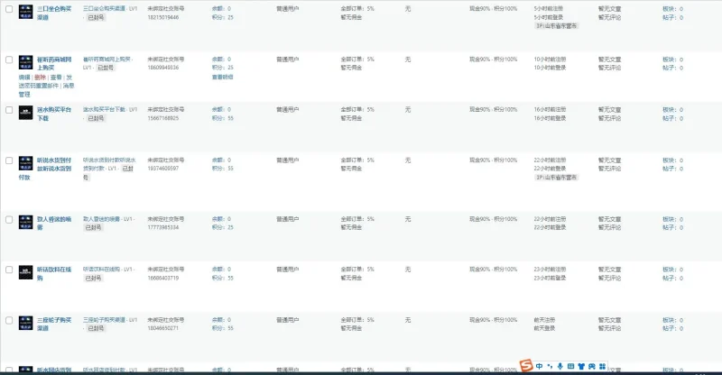Viewport: 722px width, 375px height.
Task: Open Sogou toolbox grid icon
Action: [x=602, y=366]
